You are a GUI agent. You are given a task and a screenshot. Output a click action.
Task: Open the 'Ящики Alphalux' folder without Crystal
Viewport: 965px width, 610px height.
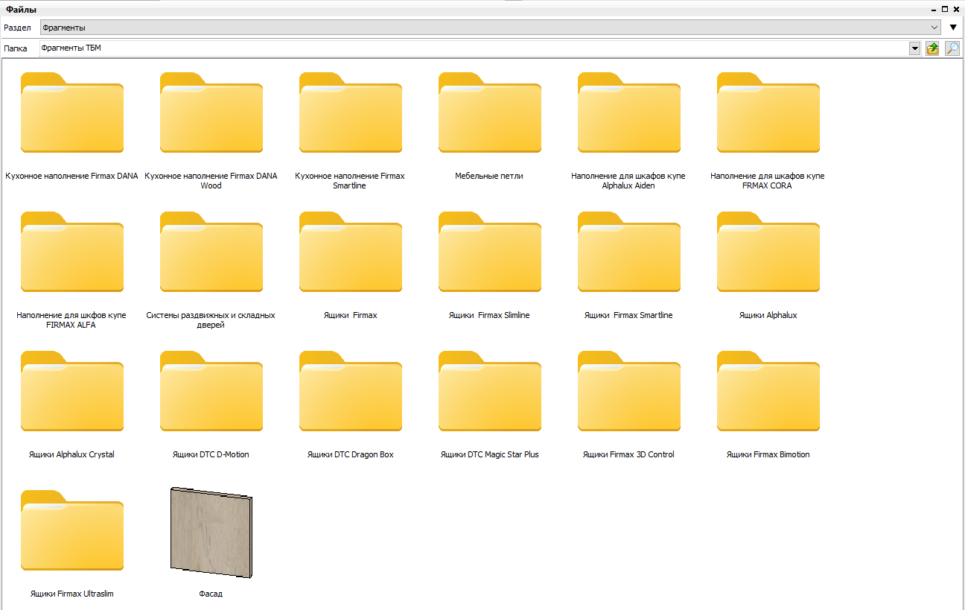pyautogui.click(x=768, y=252)
